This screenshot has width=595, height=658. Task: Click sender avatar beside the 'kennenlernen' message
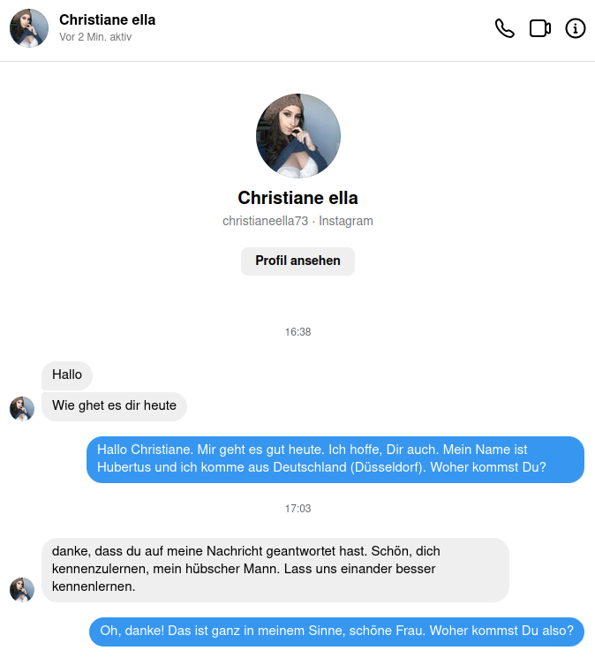click(22, 589)
